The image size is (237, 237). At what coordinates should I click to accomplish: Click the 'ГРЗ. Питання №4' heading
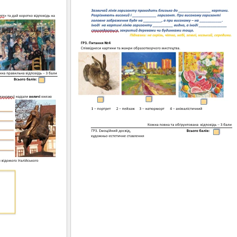pyautogui.click(x=96, y=43)
